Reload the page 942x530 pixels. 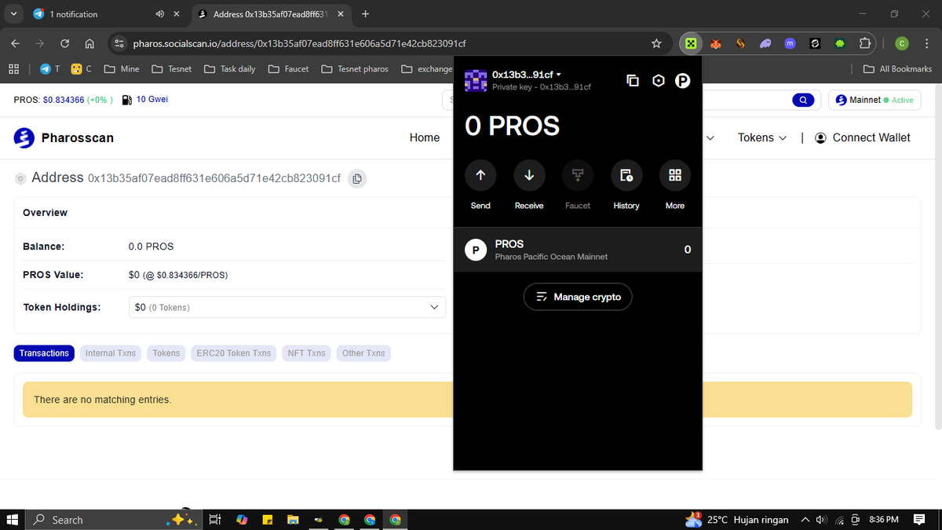click(x=65, y=44)
